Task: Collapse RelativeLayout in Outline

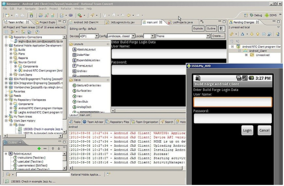Action: point(6,154)
